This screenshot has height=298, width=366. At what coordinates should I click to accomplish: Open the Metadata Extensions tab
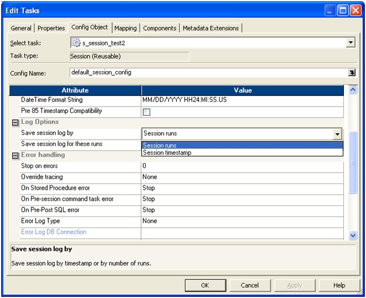click(x=211, y=28)
